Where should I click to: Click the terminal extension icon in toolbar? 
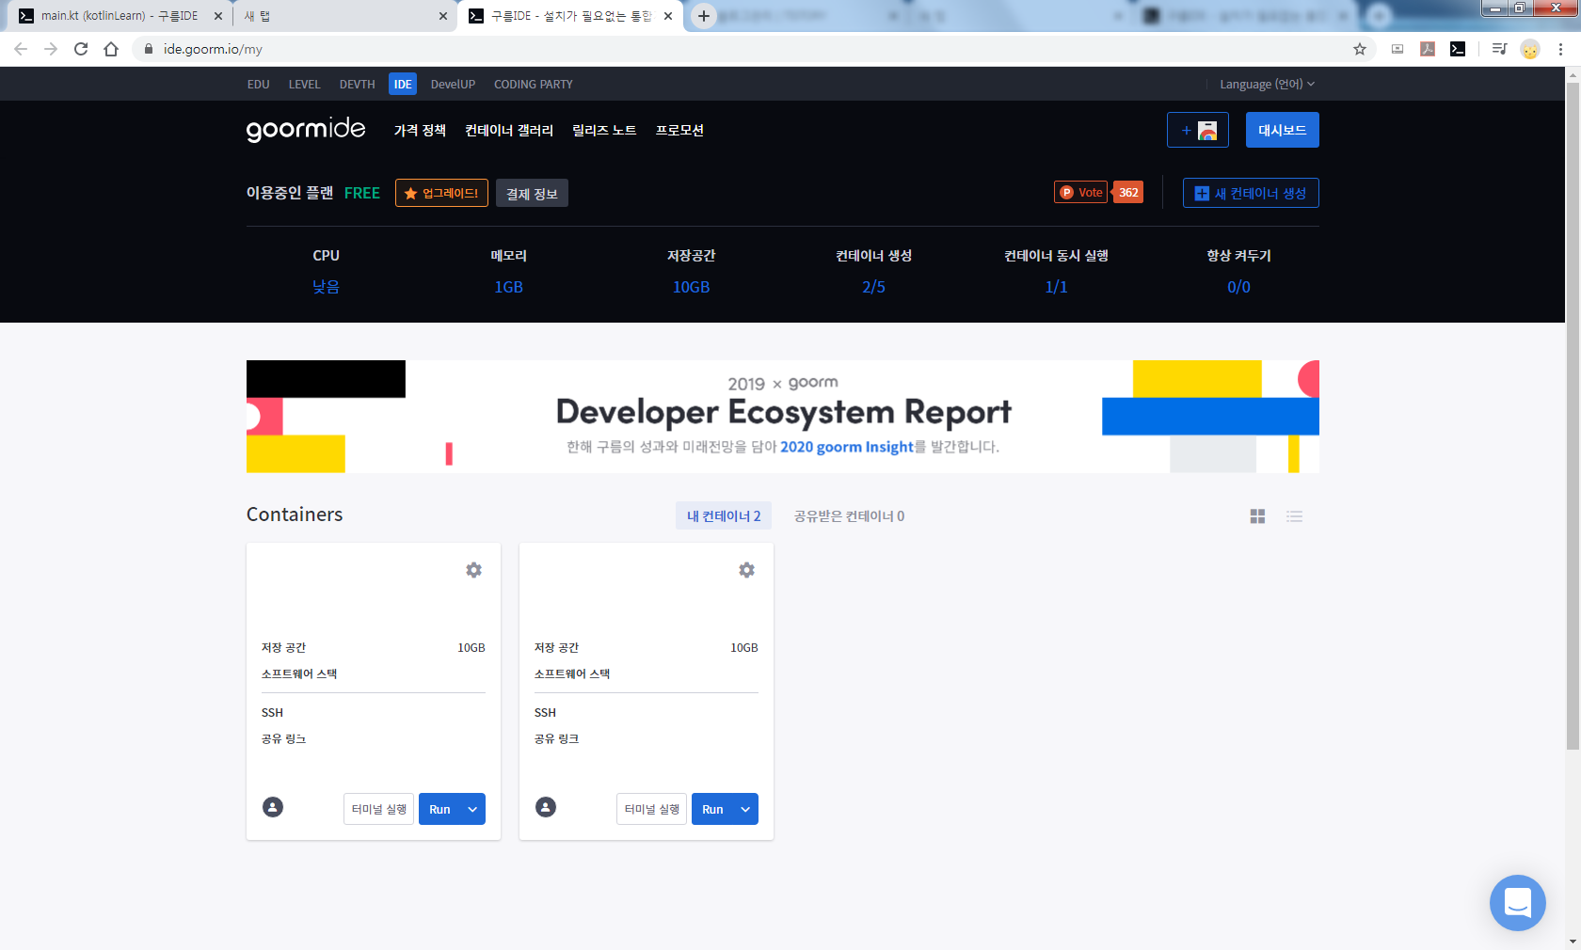(1458, 49)
